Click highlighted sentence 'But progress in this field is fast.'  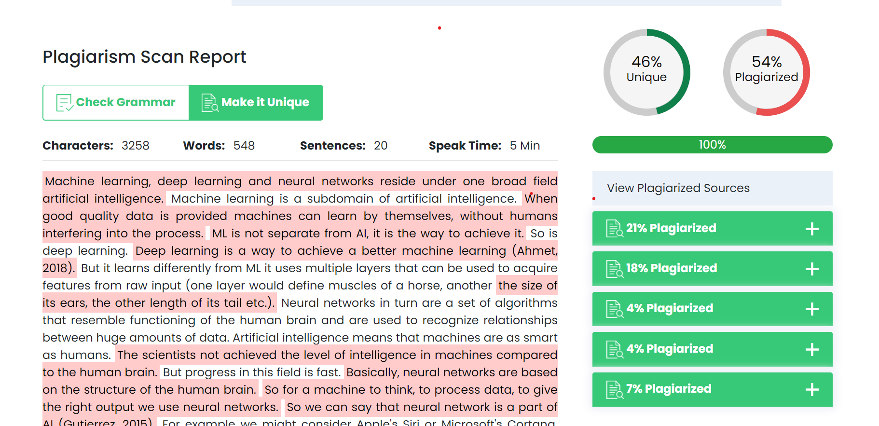pyautogui.click(x=251, y=372)
